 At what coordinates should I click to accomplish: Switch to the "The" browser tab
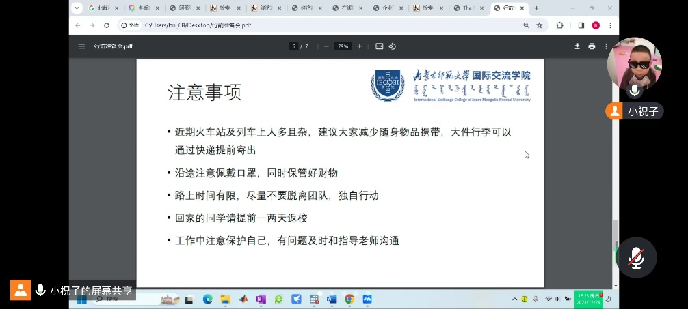click(467, 8)
